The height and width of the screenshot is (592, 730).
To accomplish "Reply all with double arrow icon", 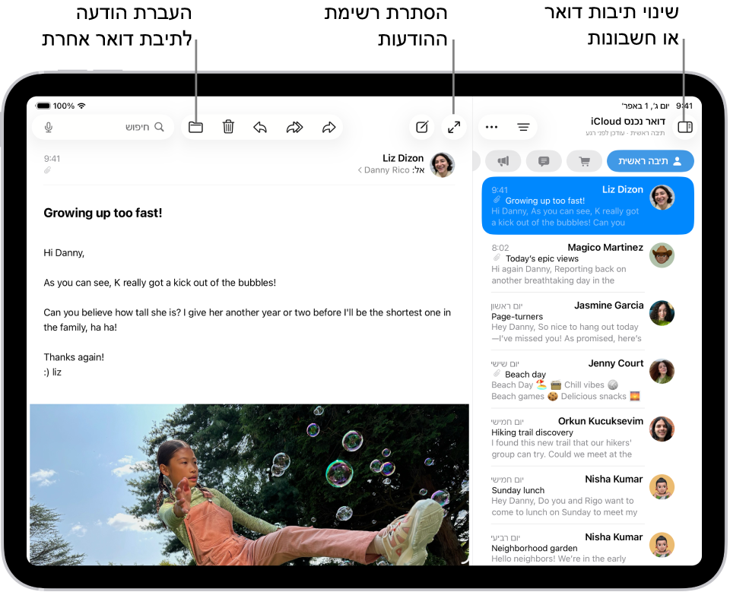I will pos(295,127).
